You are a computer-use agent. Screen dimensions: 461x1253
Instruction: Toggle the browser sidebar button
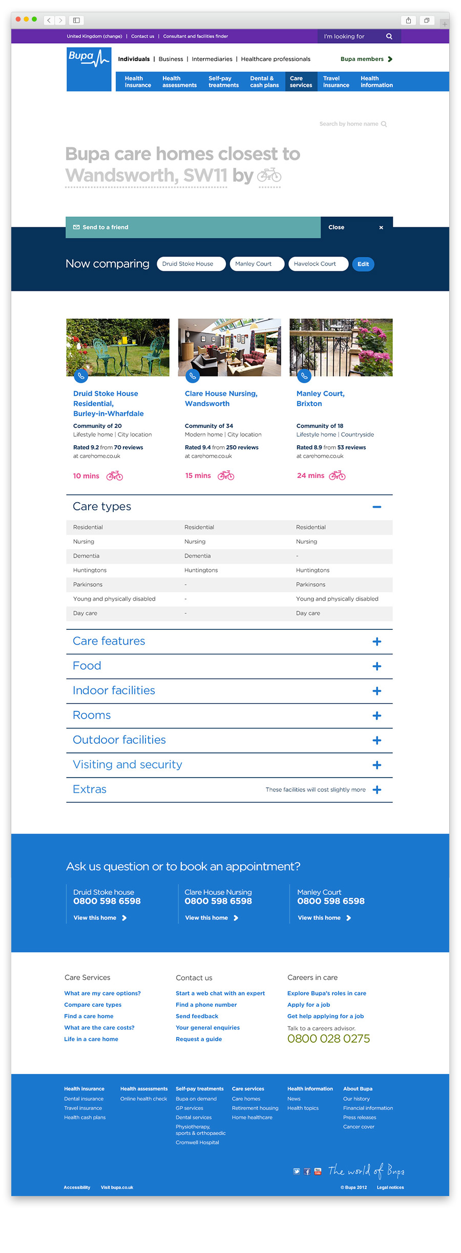76,21
